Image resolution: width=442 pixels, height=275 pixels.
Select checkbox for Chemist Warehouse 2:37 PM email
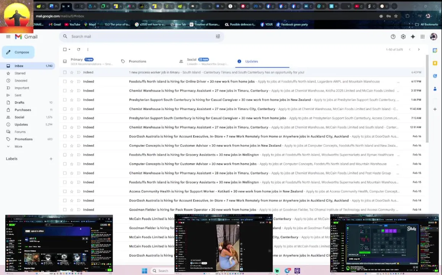pos(65,91)
